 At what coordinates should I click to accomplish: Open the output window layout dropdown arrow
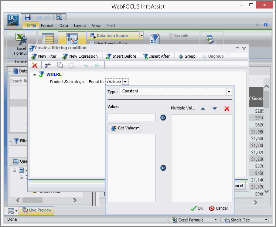[16, 211]
